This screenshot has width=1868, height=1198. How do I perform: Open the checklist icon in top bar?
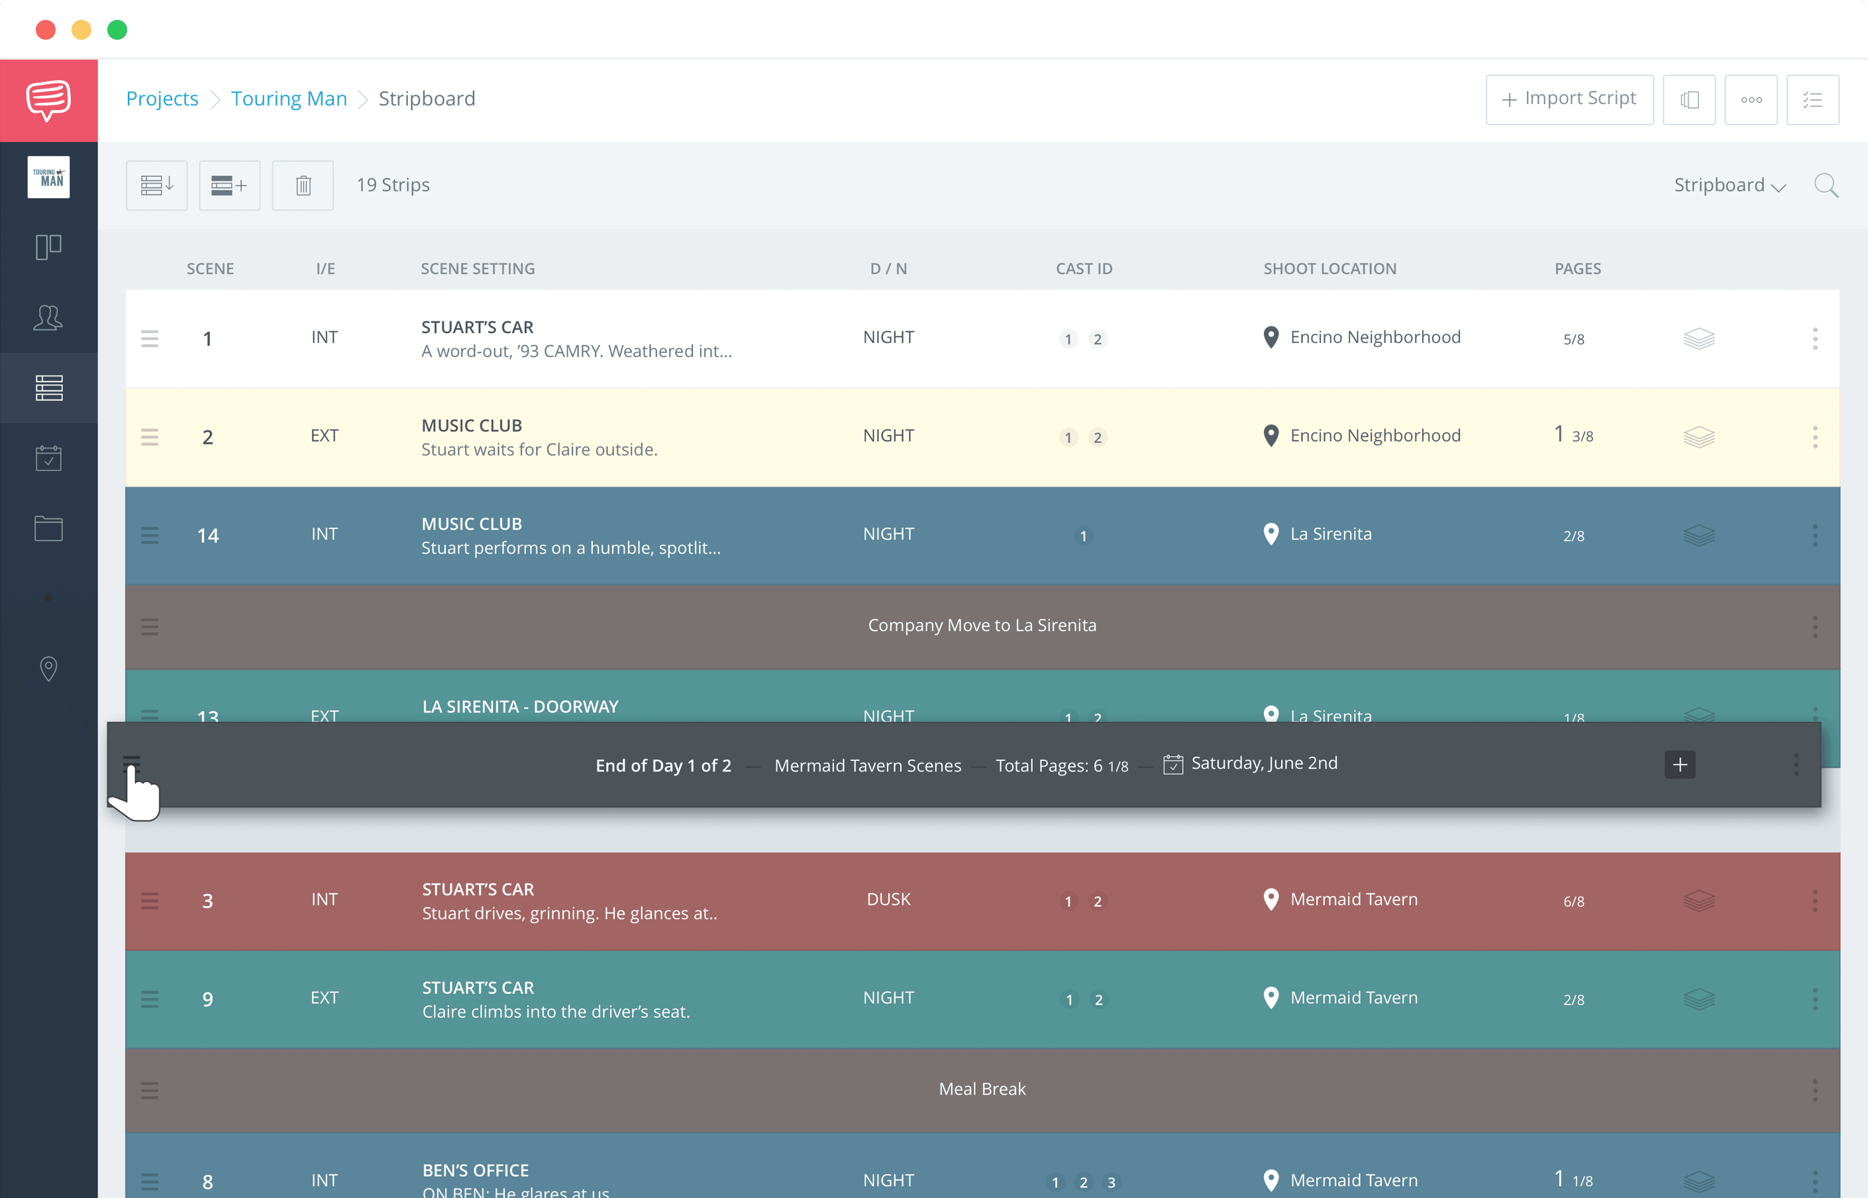(x=1812, y=99)
